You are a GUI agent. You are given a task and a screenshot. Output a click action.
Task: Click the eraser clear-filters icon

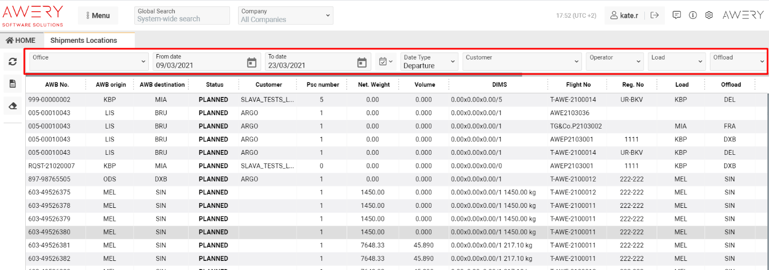tap(13, 106)
